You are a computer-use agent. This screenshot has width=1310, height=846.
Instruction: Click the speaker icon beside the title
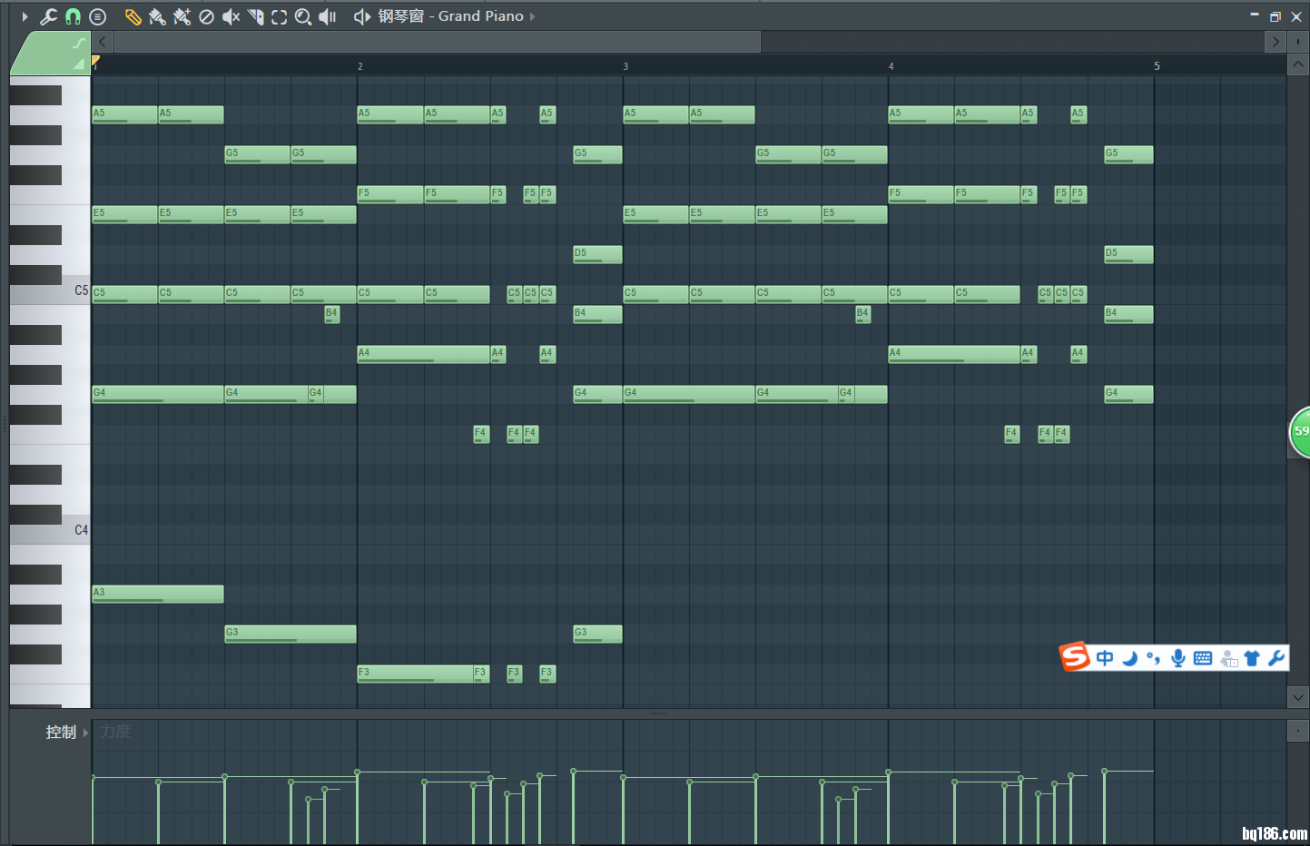pos(361,16)
